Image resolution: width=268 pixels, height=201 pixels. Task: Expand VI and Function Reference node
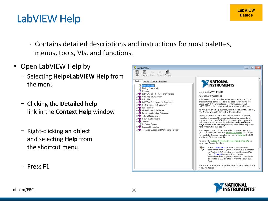pyautogui.click(x=137, y=111)
